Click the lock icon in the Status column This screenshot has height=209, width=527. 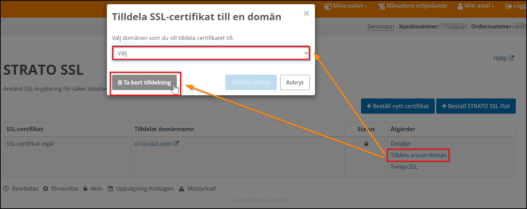(366, 144)
